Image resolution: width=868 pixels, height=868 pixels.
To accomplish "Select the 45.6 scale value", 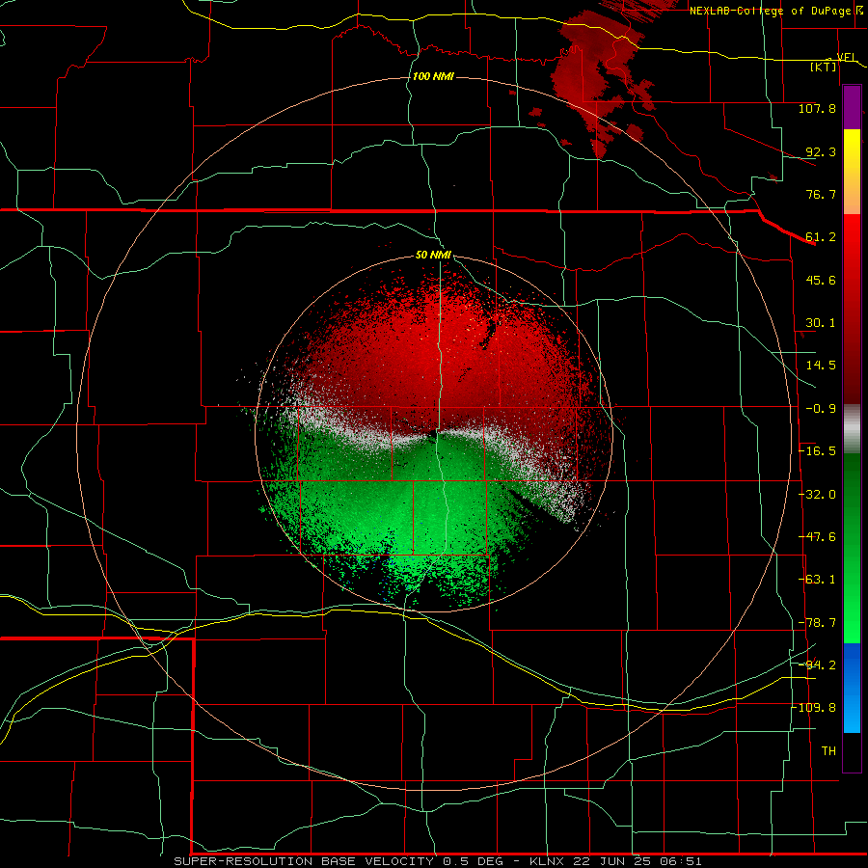I will tap(821, 280).
